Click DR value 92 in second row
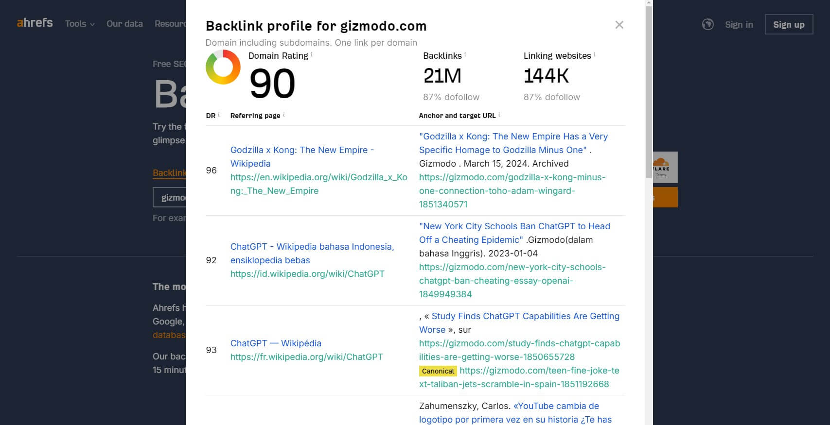830x425 pixels. [211, 260]
